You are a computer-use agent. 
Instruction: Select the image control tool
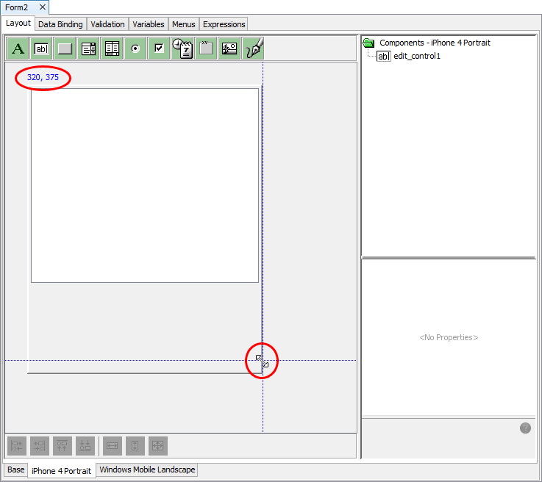tap(229, 49)
